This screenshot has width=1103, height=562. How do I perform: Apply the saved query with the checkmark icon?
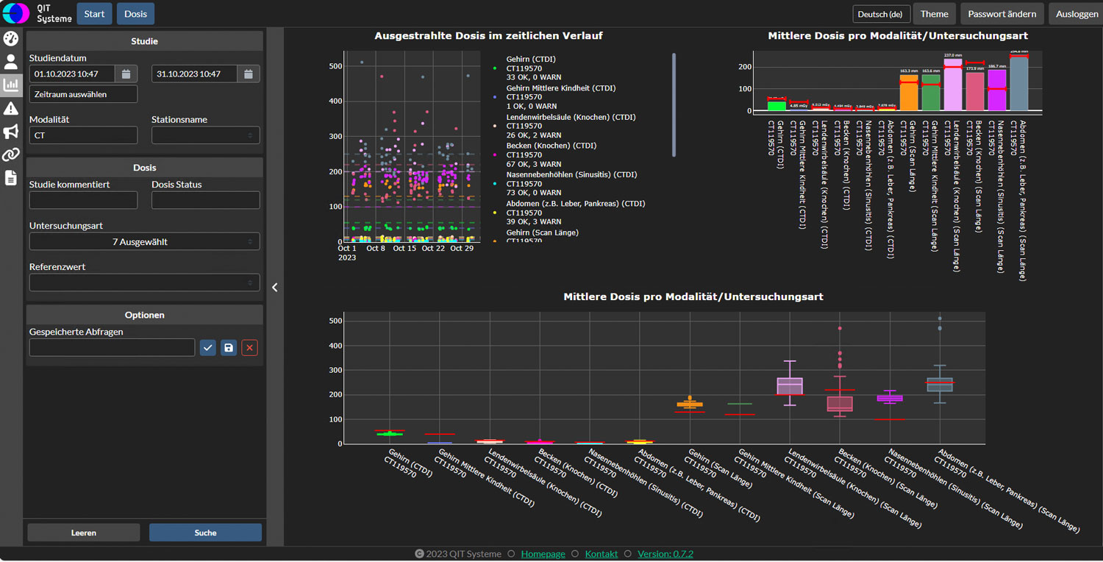207,347
